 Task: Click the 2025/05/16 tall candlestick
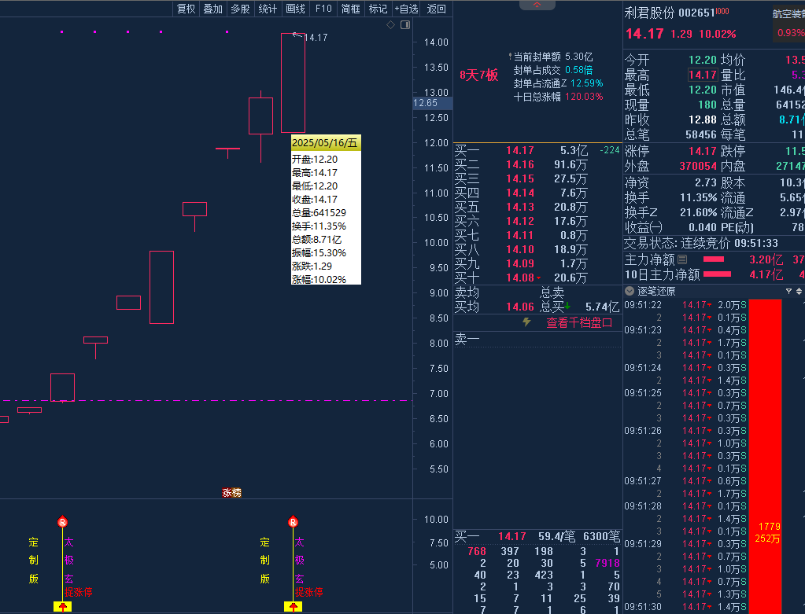coord(294,83)
